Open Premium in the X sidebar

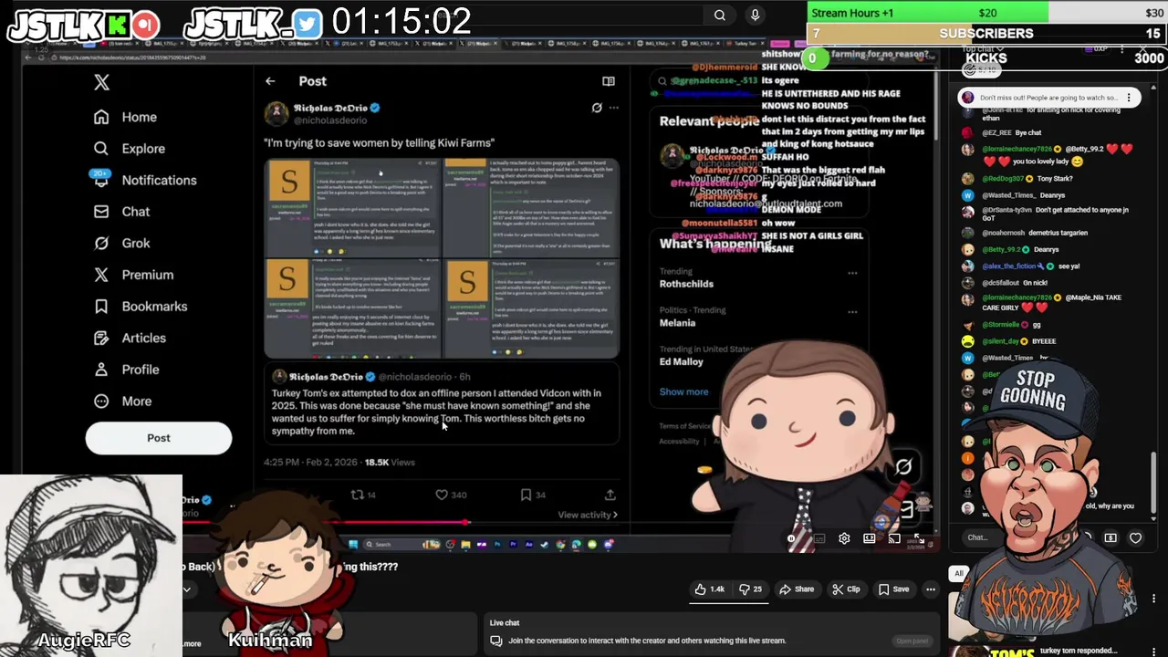[134, 275]
